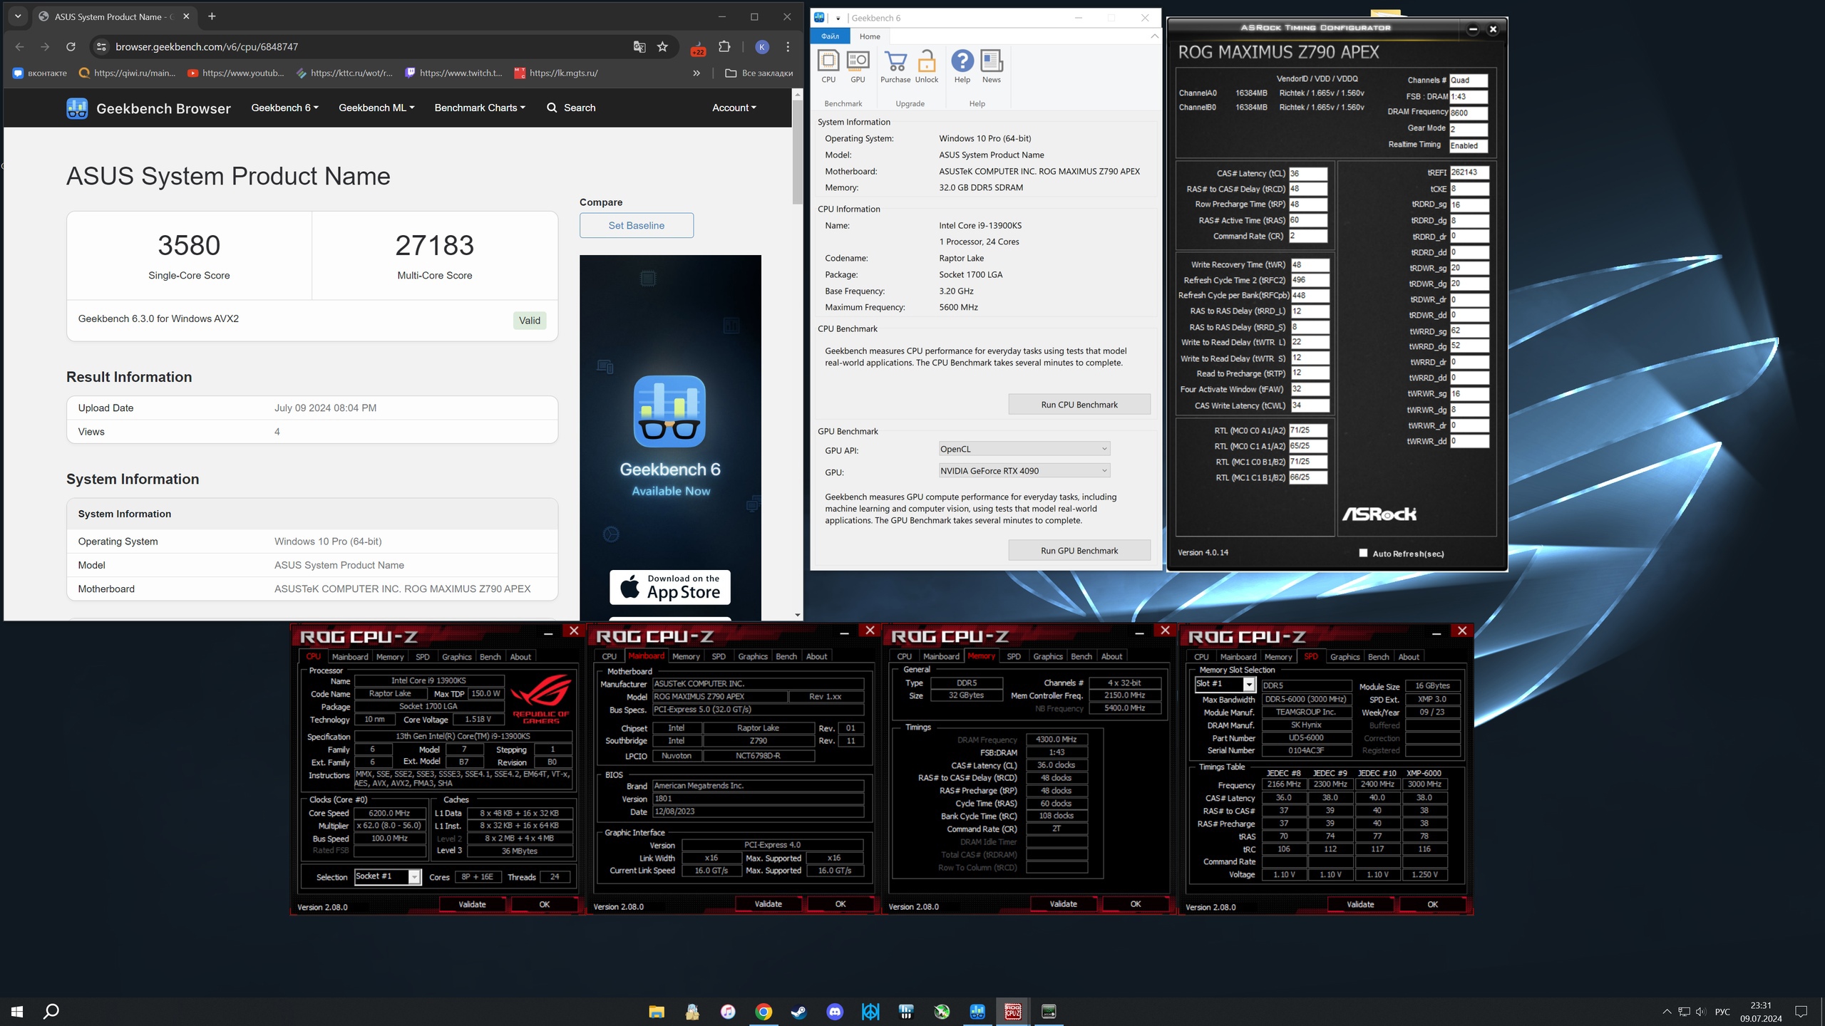Click the 3580 Single-Core Score
Viewport: 1825px width, 1026px height.
[x=189, y=246]
